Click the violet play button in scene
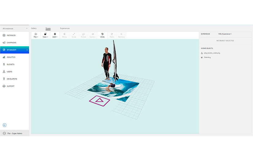Viewport: 253px width, 161px height. 100,101
